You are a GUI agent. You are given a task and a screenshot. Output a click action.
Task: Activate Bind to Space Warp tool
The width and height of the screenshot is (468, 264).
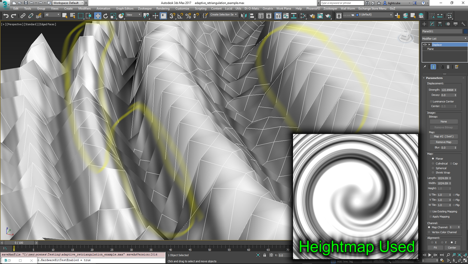(38, 16)
